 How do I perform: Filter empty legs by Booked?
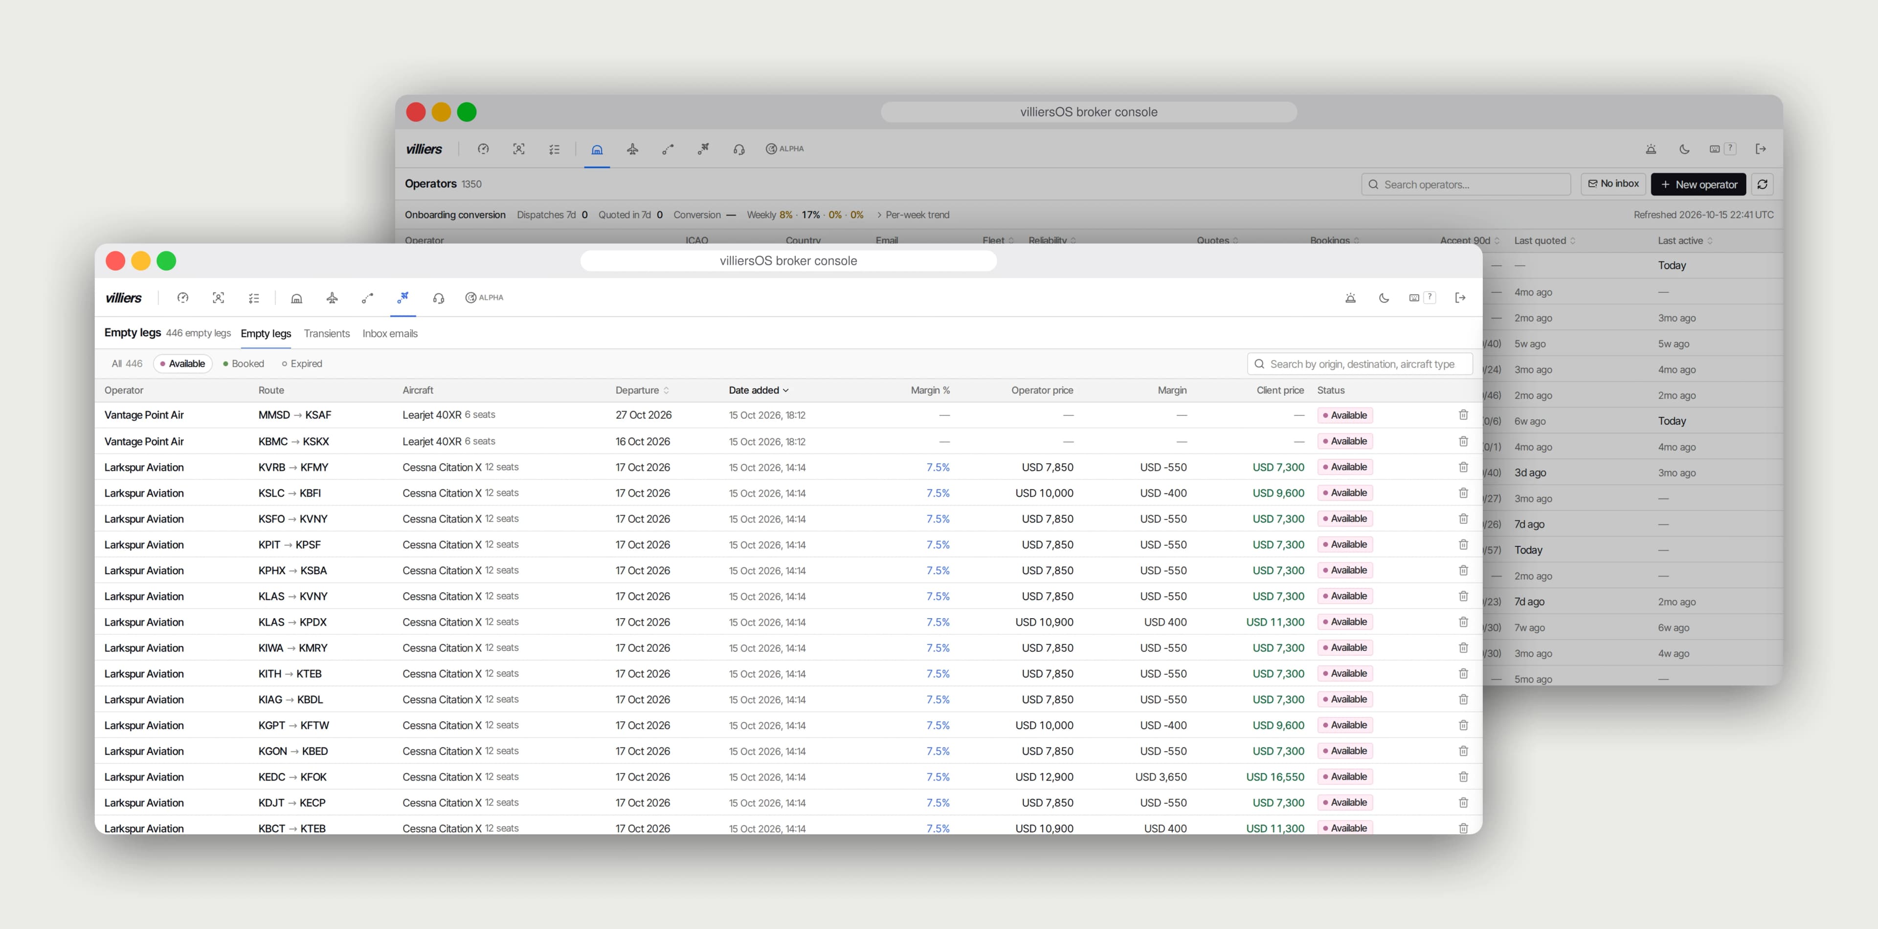[x=244, y=364]
